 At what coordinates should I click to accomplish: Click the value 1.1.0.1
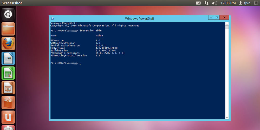point(101,45)
